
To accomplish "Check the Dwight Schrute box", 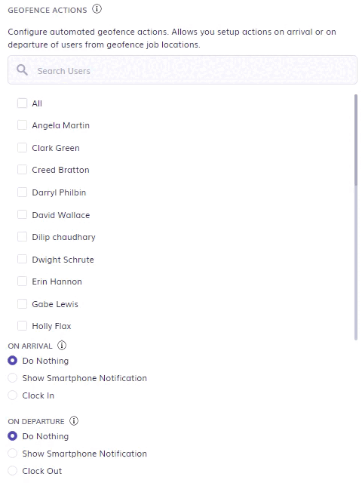I will click(x=22, y=259).
